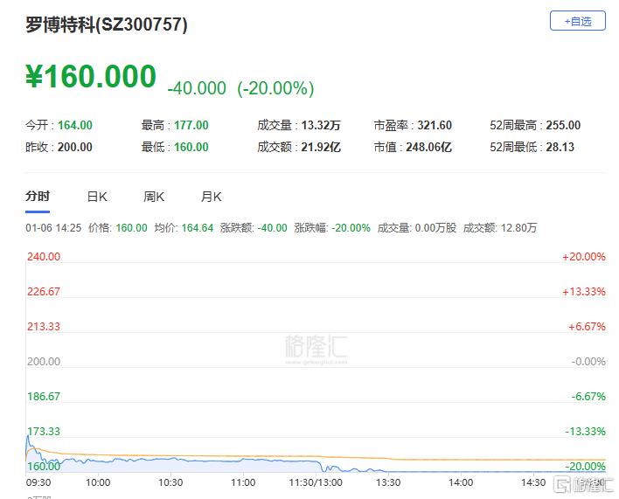Screen dimensions: 619x499
Task: Click the 11:30/13:00 time axis marker
Action: [x=316, y=482]
